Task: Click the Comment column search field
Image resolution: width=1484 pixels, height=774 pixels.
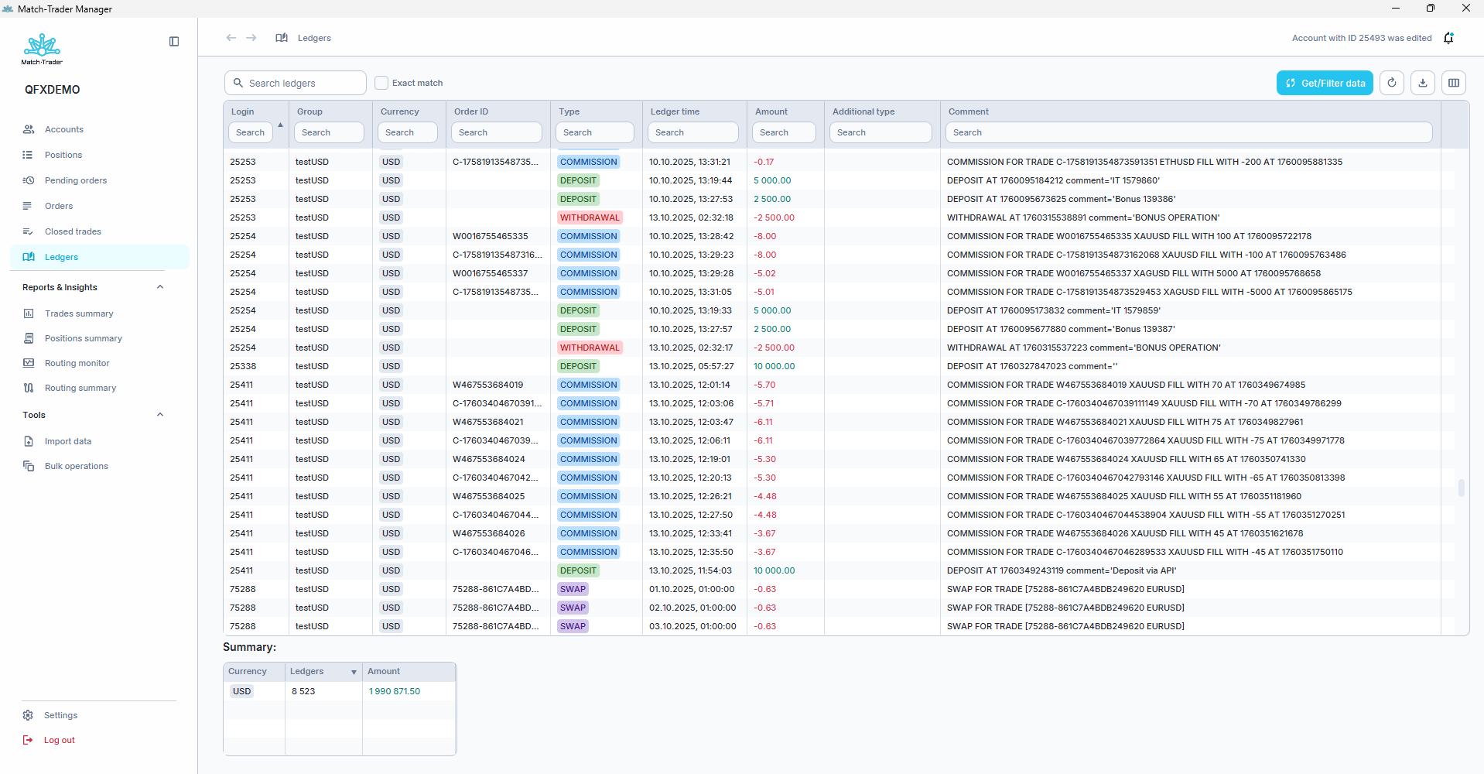Action: [1188, 132]
